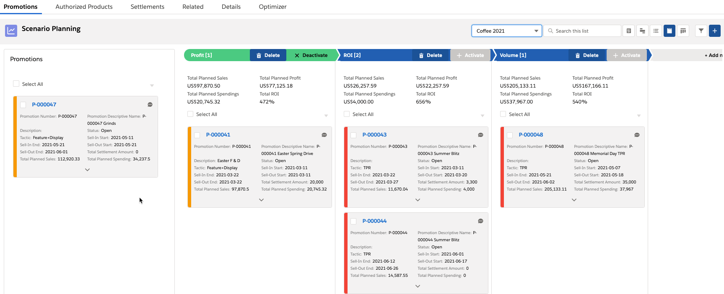Check Select All in Profit column
This screenshot has height=294, width=724.
[190, 114]
